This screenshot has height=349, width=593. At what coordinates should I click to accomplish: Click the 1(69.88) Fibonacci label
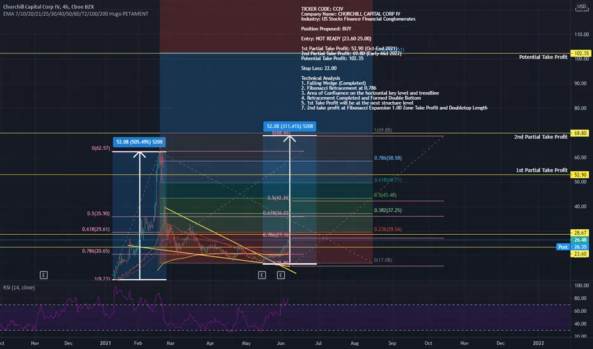tap(383, 130)
